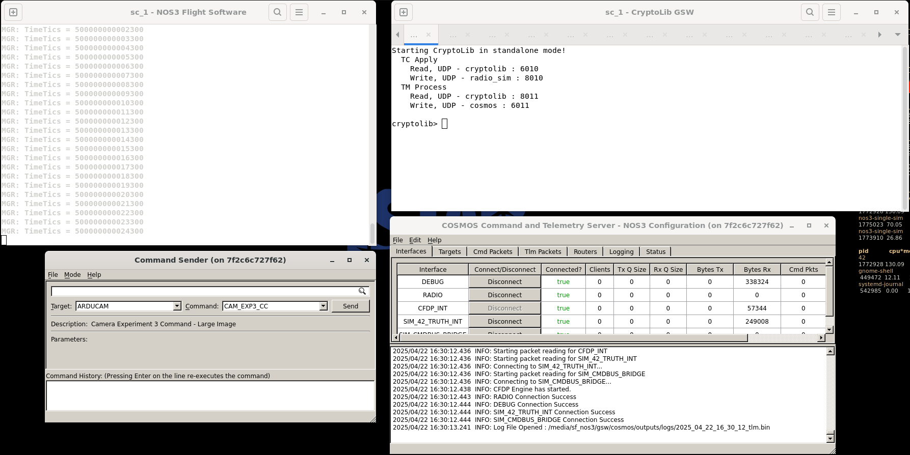The image size is (910, 455).
Task: Switch to Logging tab
Action: click(622, 251)
